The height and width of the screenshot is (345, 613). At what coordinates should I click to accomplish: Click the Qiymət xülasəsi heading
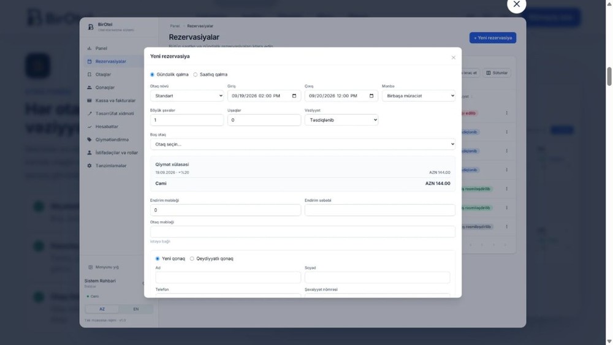point(172,164)
